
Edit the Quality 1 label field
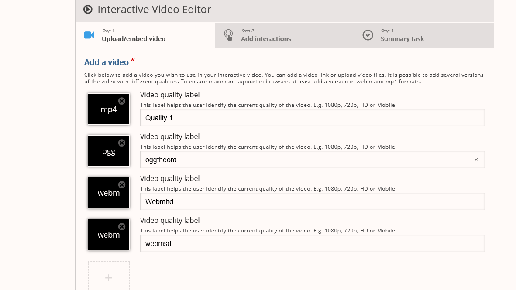pos(312,118)
